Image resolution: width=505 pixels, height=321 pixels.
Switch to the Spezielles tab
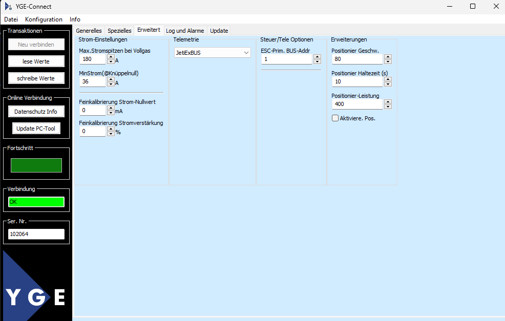click(119, 31)
